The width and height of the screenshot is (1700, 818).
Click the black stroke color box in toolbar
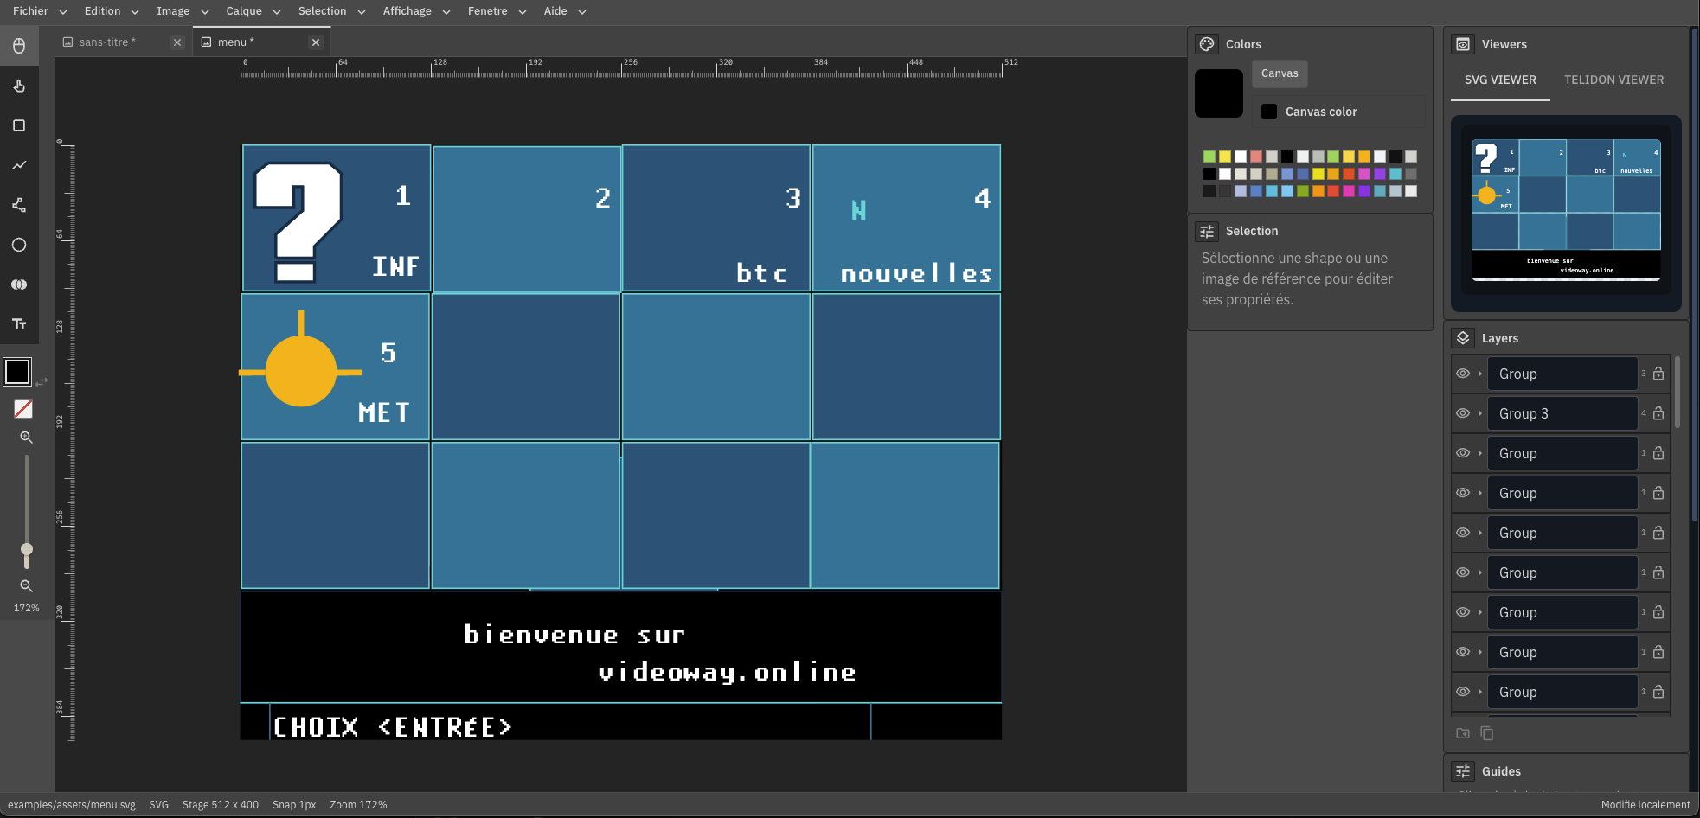pyautogui.click(x=17, y=372)
